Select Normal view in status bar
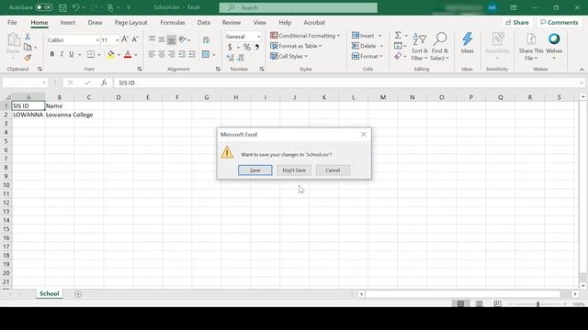 (x=460, y=303)
